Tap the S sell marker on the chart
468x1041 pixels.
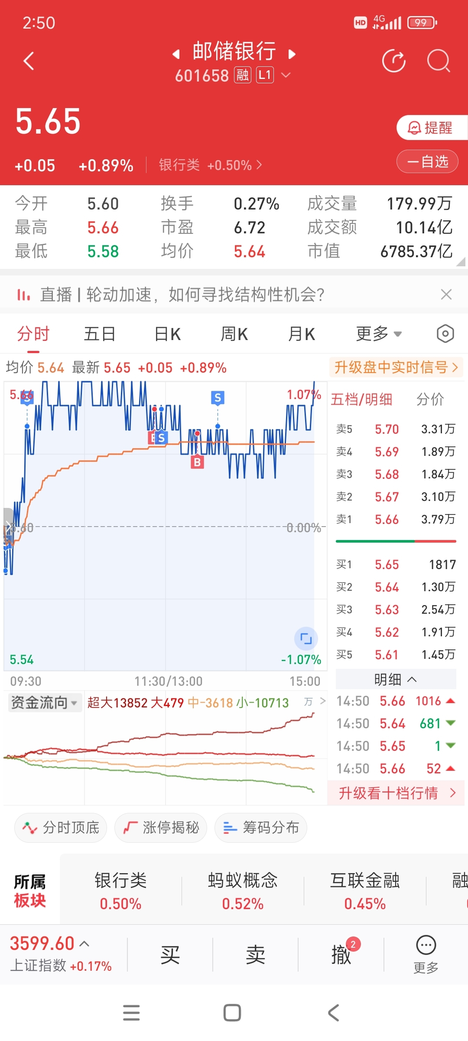(218, 397)
